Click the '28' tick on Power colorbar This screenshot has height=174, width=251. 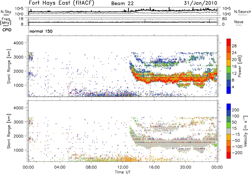point(234,46)
